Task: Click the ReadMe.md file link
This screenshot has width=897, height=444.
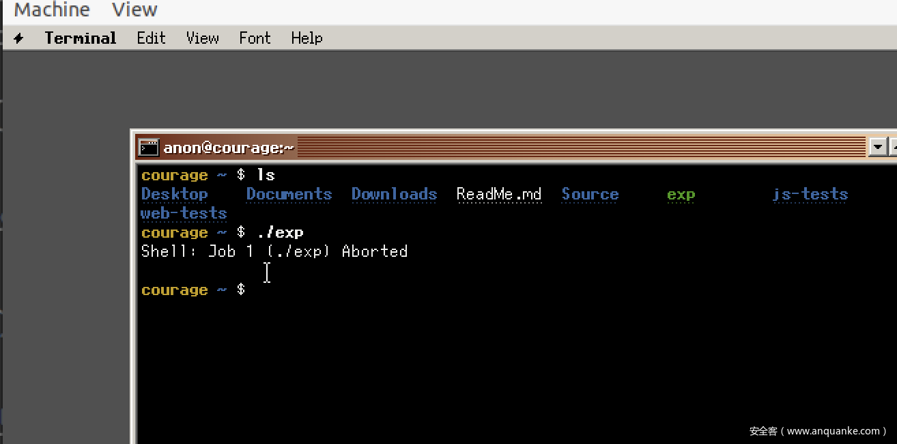Action: [x=498, y=195]
